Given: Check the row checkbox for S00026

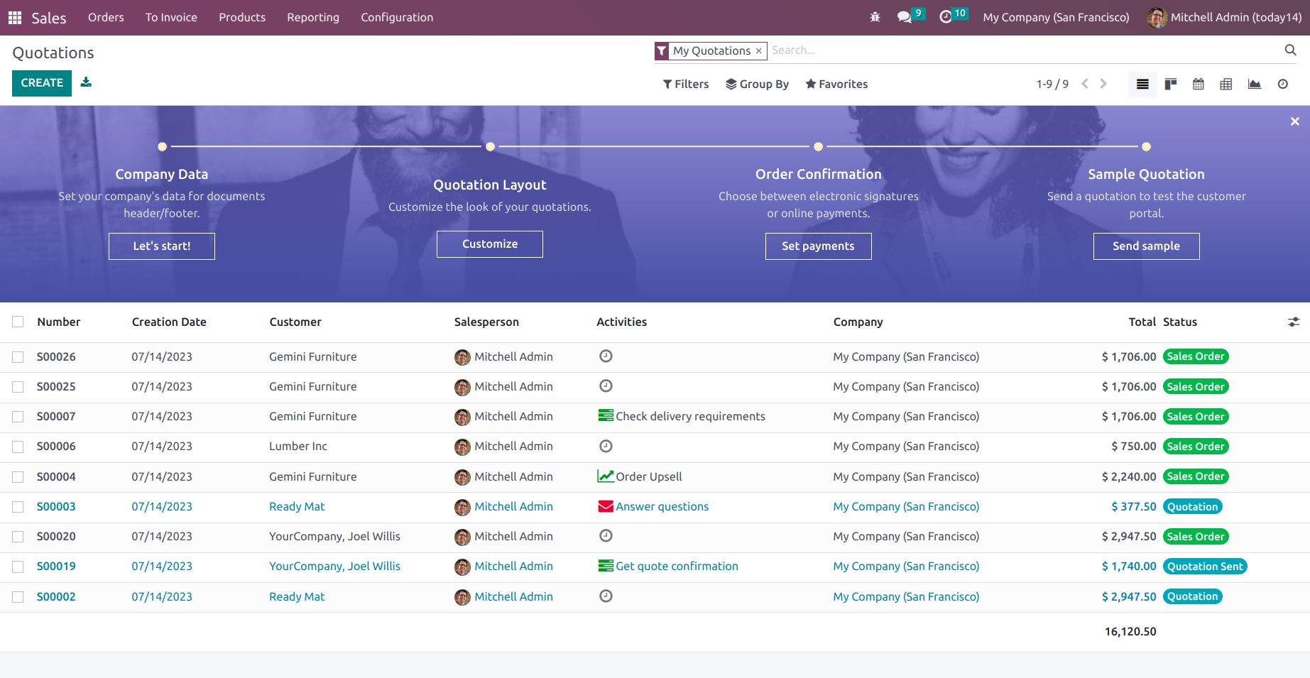Looking at the screenshot, I should click(x=18, y=356).
